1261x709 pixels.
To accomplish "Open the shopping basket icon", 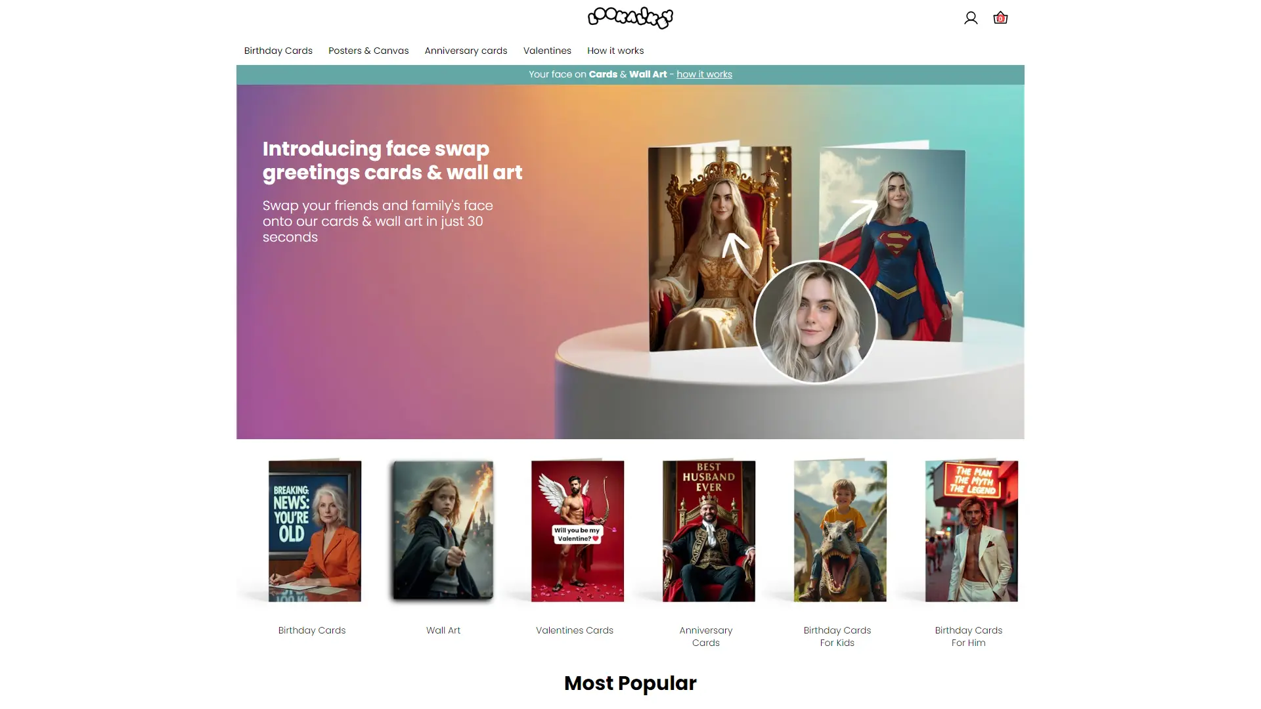I will point(1000,18).
